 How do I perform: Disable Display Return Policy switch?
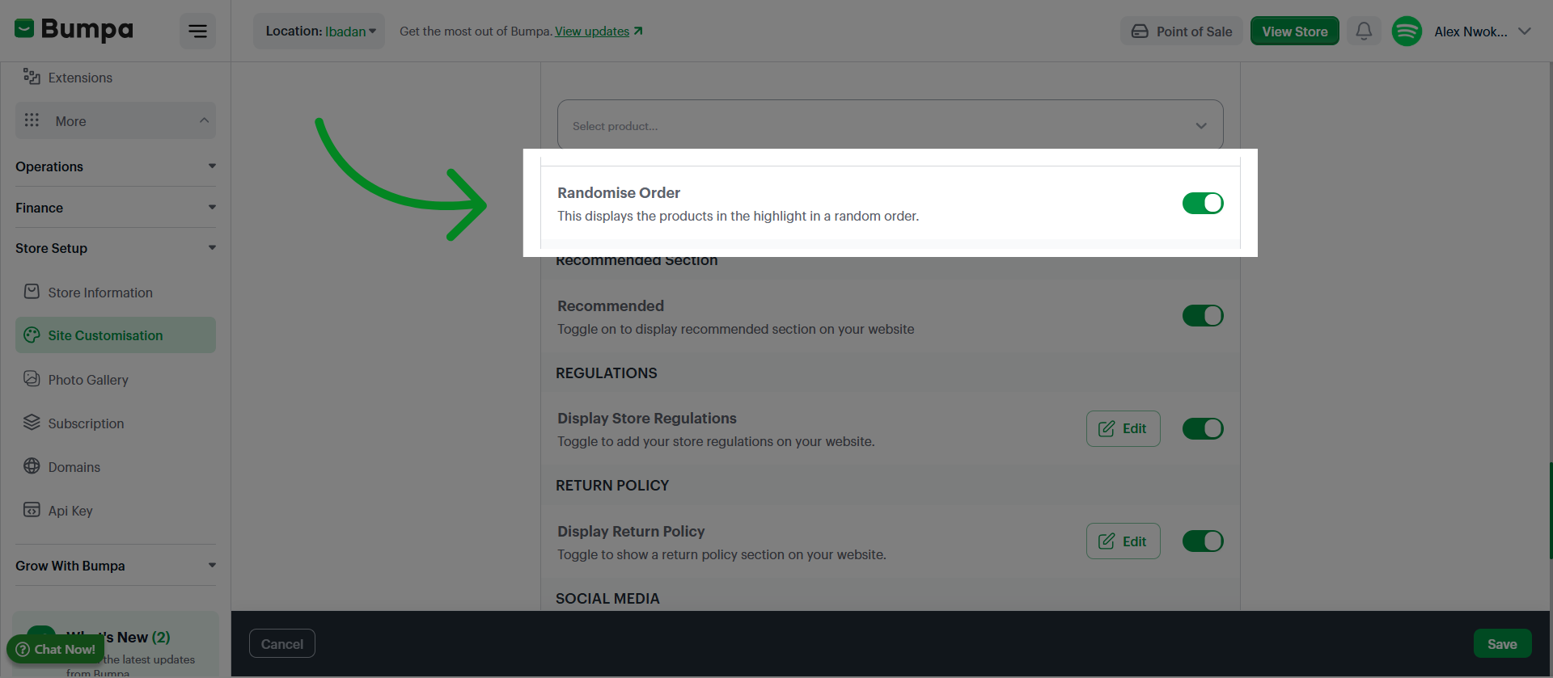pos(1203,541)
